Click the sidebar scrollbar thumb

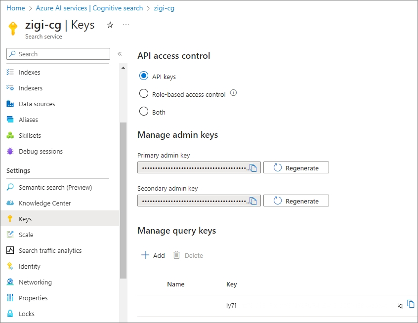123,201
